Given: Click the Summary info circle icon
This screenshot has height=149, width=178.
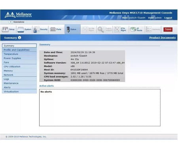Looking at the screenshot, I should 19,38.
